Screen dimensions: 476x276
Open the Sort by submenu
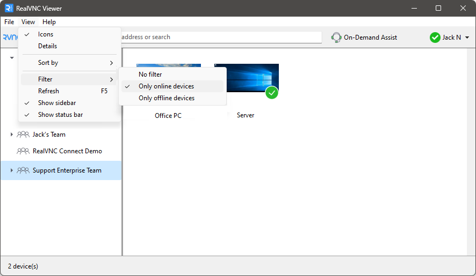pos(69,63)
